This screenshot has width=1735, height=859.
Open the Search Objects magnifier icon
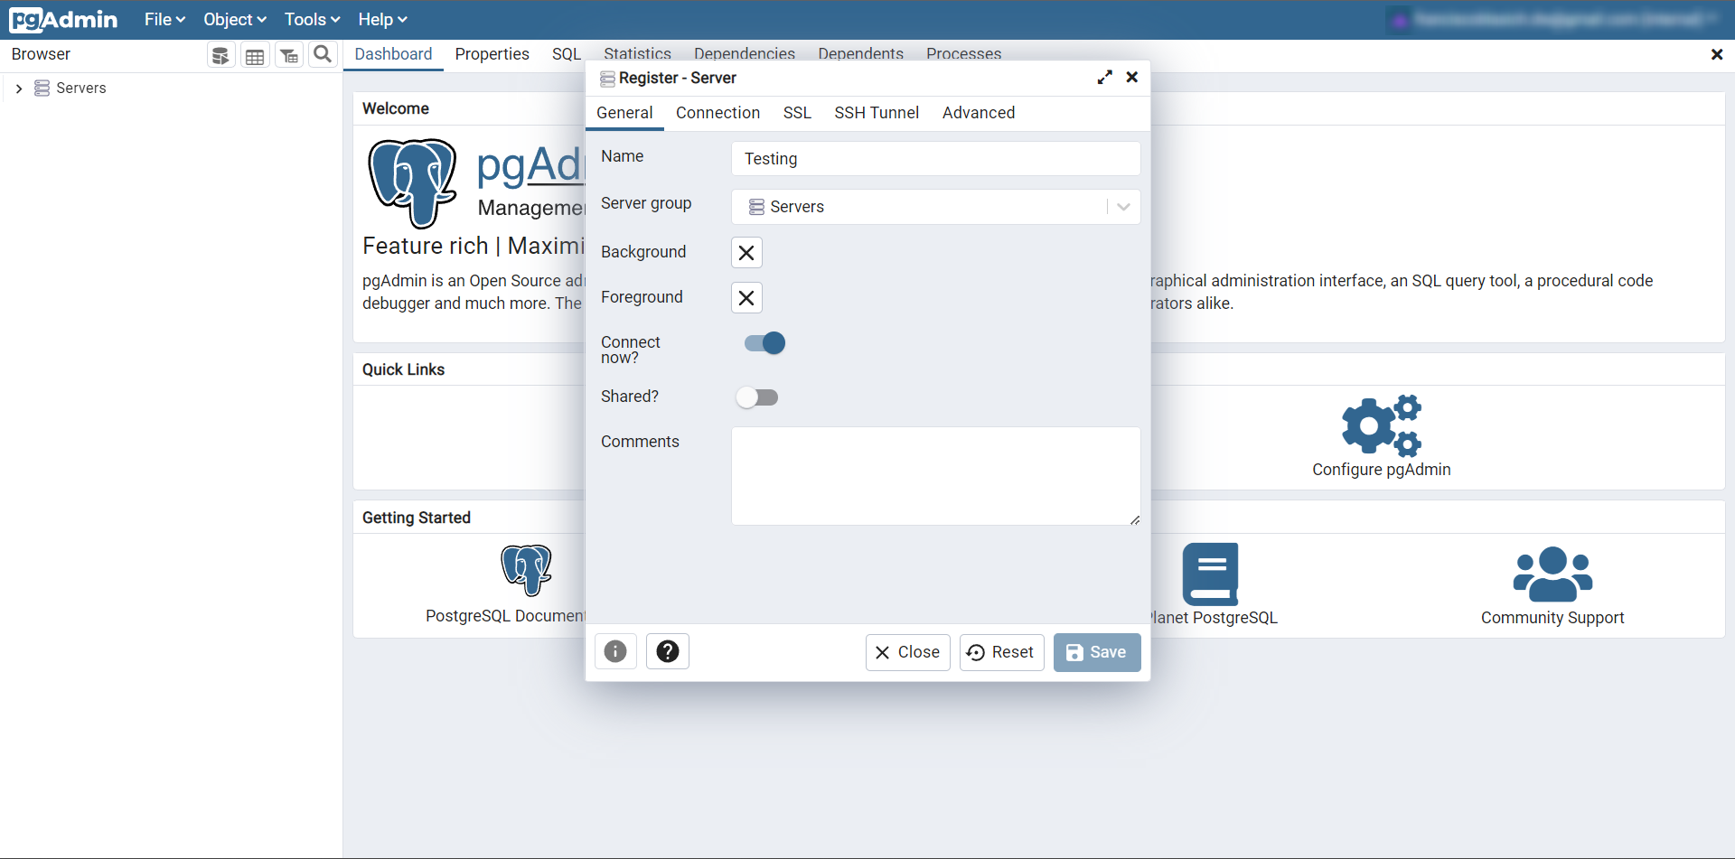tap(323, 55)
